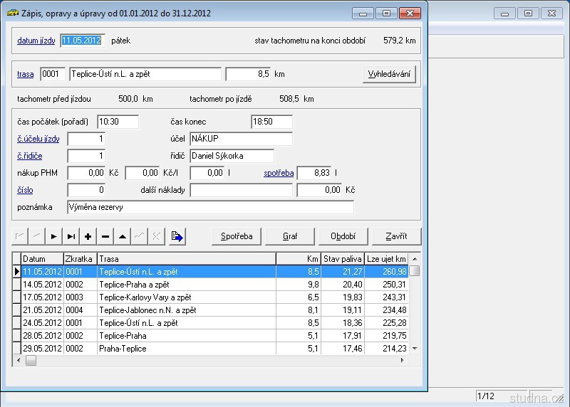
Task: Open the 'č.účelu jízdy' link
Action: coord(38,138)
